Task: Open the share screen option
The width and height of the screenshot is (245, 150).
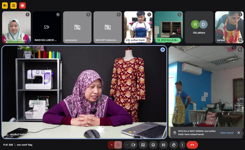Action: [143, 145]
